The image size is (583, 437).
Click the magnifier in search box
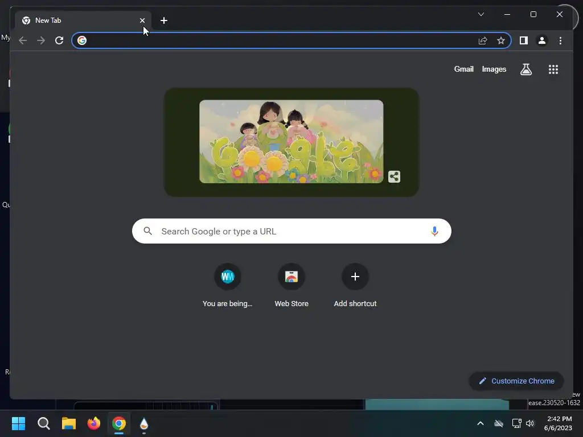click(x=147, y=231)
